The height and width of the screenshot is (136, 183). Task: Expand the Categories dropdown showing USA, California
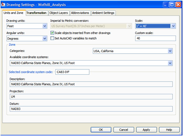133,51
